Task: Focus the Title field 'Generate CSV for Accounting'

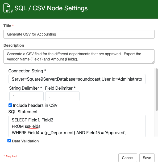Action: (x=79, y=34)
